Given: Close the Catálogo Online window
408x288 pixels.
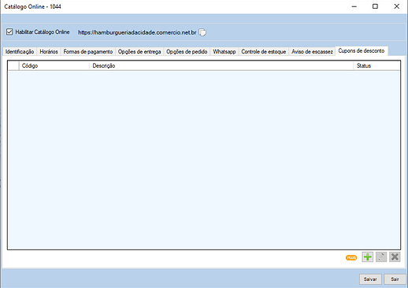Looking at the screenshot, I should 396,6.
